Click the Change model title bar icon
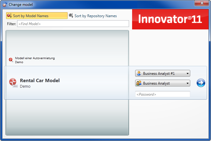The height and width of the screenshot is (141, 211). pyautogui.click(x=5, y=5)
